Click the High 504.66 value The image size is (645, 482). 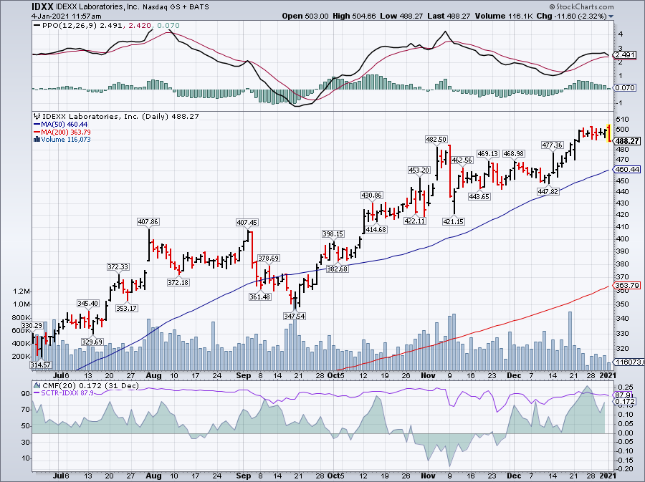pos(354,16)
